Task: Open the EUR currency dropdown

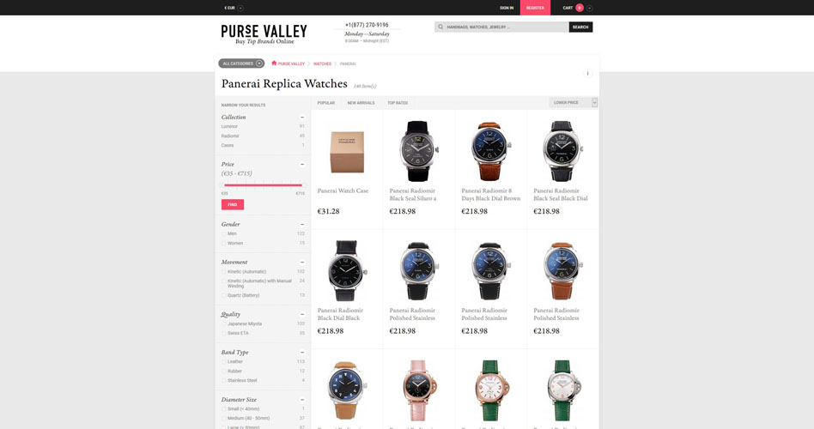Action: 234,8
